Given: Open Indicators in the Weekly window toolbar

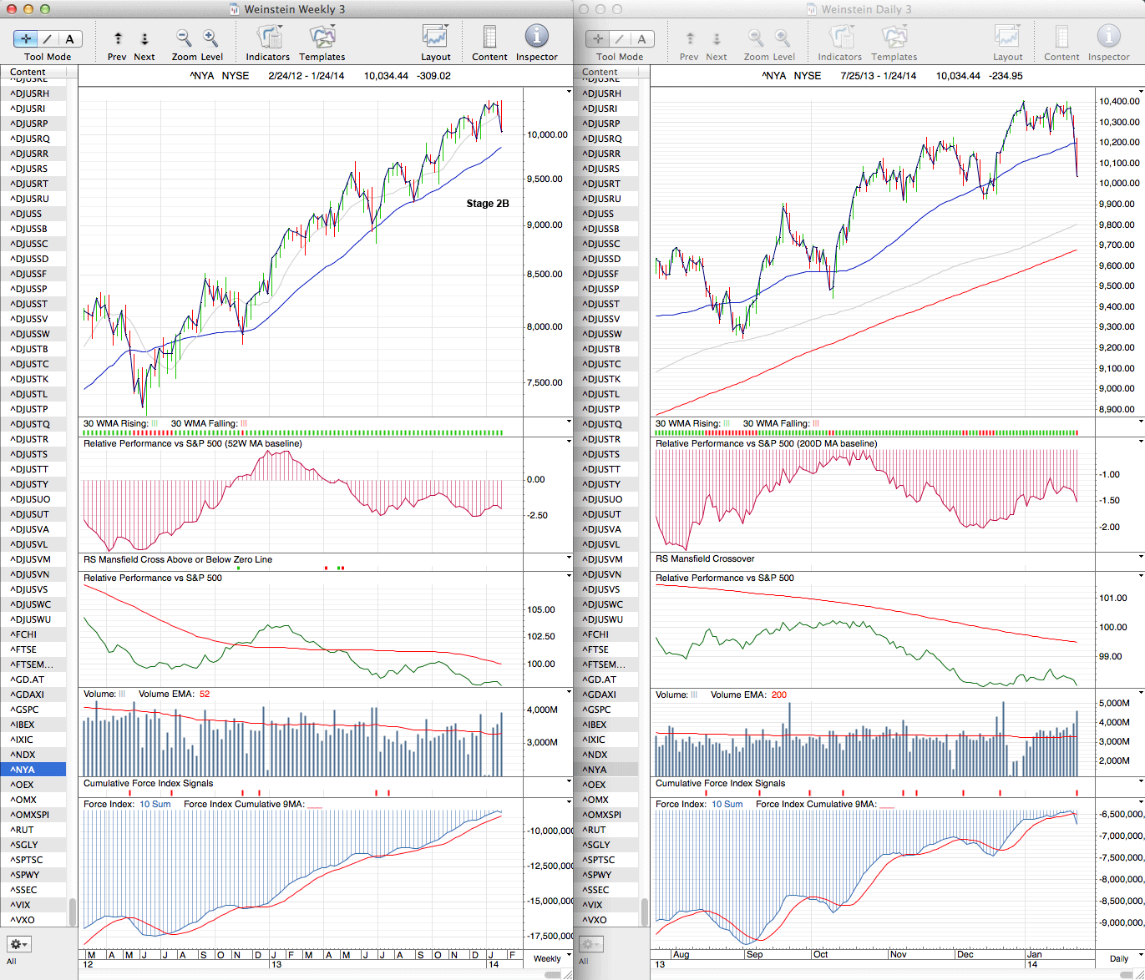Looking at the screenshot, I should pos(268,38).
